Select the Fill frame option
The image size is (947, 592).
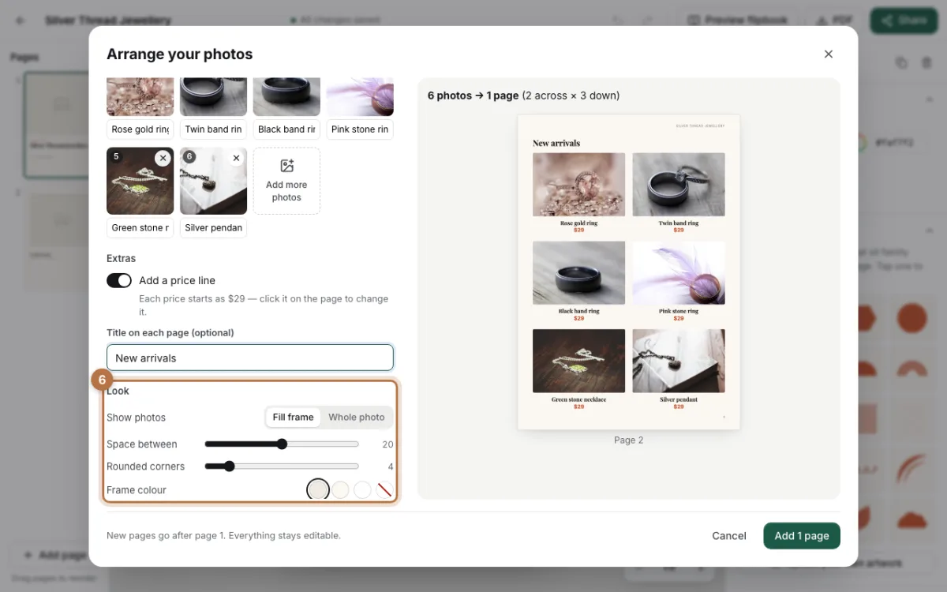[293, 418]
